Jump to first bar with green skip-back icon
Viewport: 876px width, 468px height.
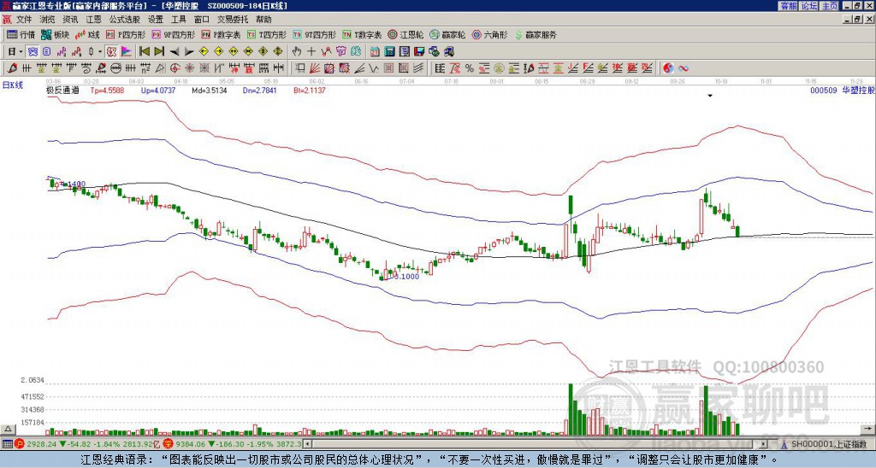point(144,51)
